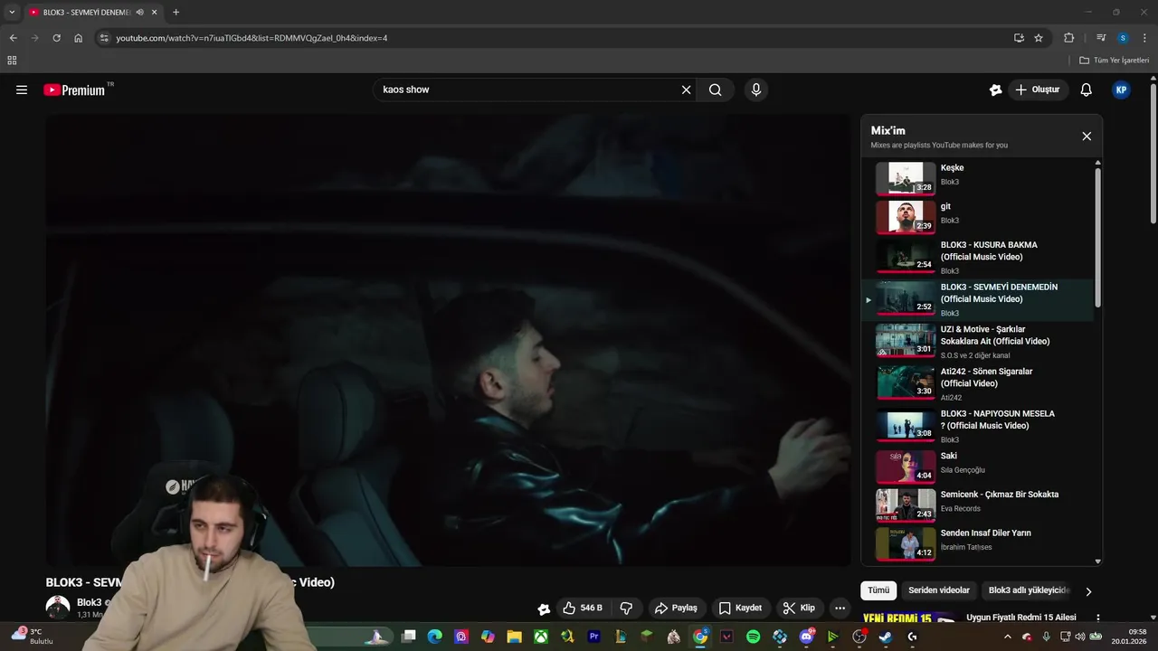Open Tüm Yer İşaretleri bookmarks folder
This screenshot has height=651, width=1158.
pos(1115,61)
